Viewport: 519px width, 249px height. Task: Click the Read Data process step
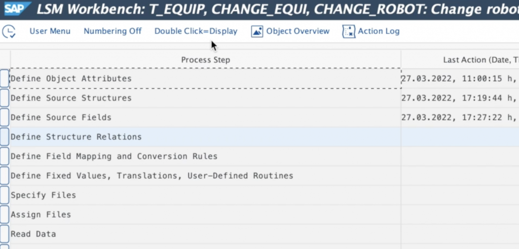[x=33, y=234]
